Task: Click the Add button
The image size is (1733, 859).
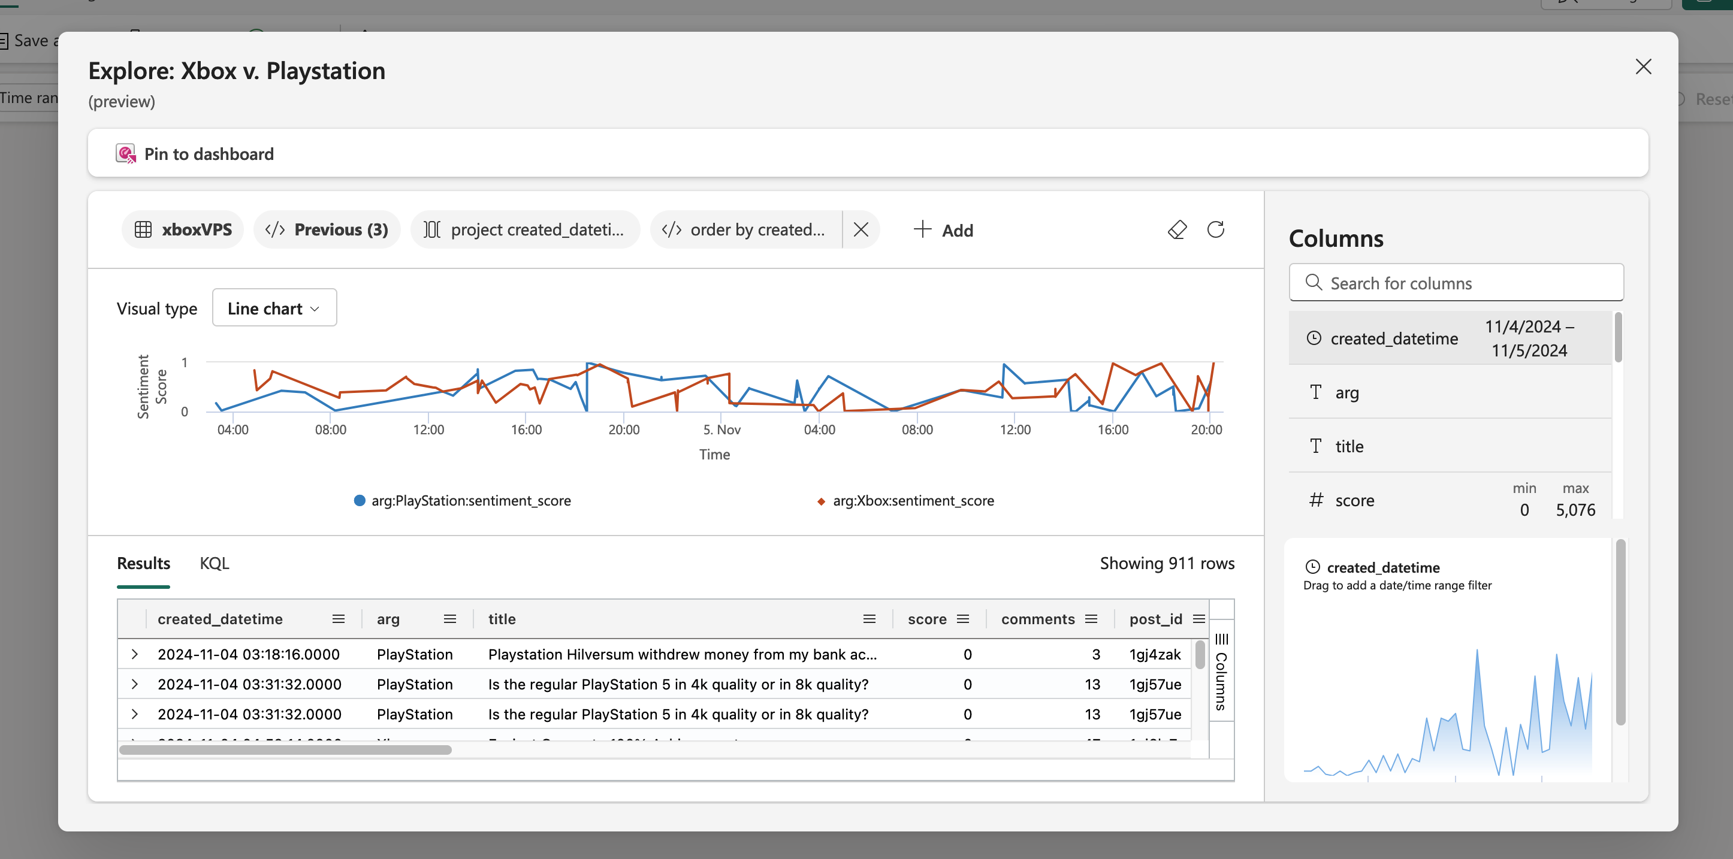Action: tap(943, 230)
